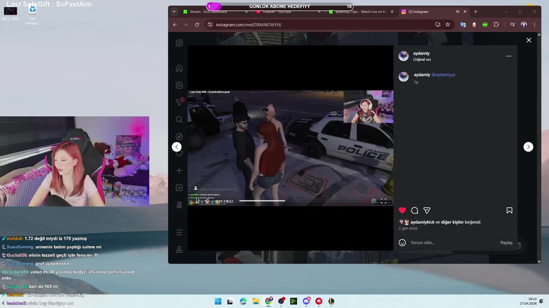Open the Meta apps grid icon
The width and height of the screenshot is (549, 308).
179,250
